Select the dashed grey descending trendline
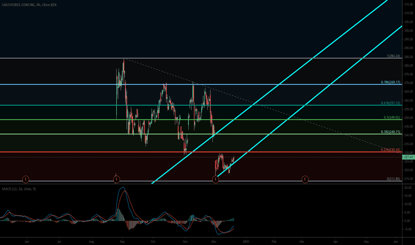The height and width of the screenshot is (245, 415). (264, 107)
